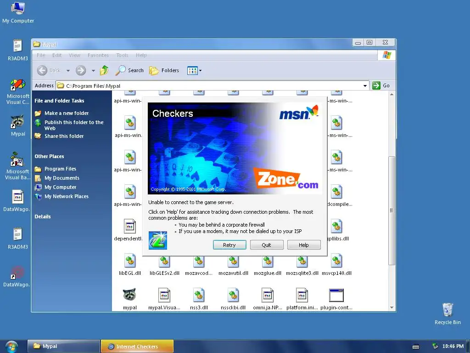Select the omni.ja.NP... file icon
The width and height of the screenshot is (470, 353).
pyautogui.click(x=268, y=296)
